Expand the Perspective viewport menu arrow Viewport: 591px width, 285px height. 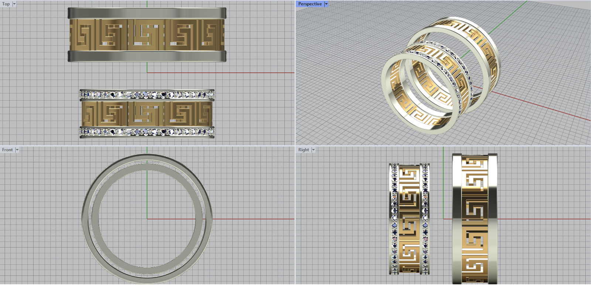tap(326, 4)
